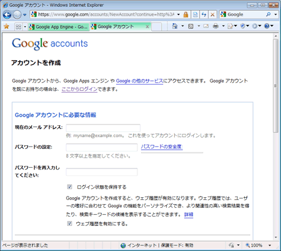Image resolution: width=281 pixels, height=251 pixels.
Task: Open the パスワードの安全度 link
Action: (162, 146)
